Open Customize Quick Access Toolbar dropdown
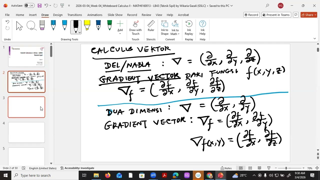The height and width of the screenshot is (180, 320). click(69, 5)
